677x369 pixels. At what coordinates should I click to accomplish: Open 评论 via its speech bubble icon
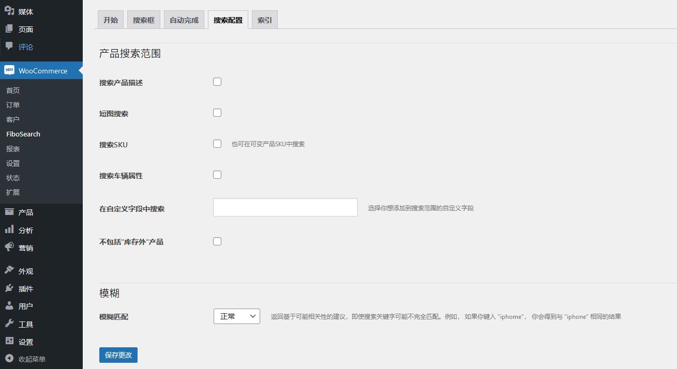pos(9,47)
